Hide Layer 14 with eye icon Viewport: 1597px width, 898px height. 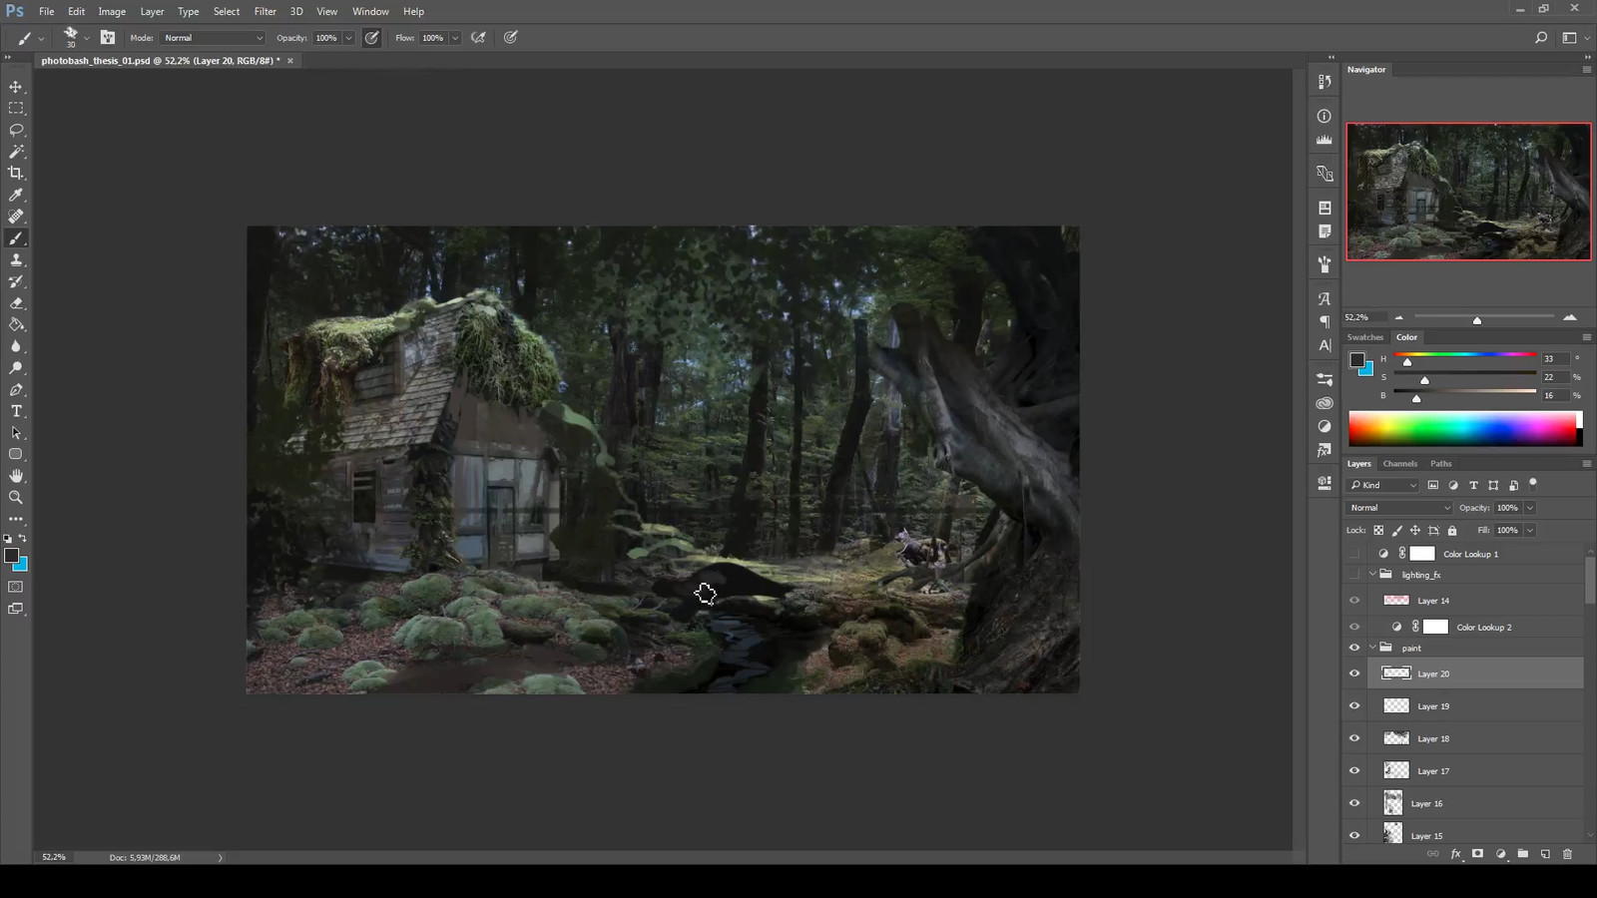(1354, 601)
